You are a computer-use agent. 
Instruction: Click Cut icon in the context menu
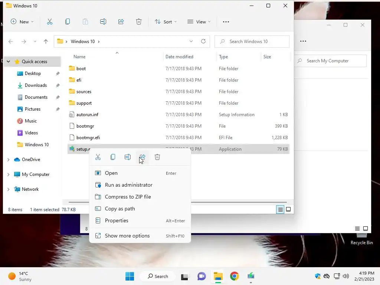tap(98, 157)
